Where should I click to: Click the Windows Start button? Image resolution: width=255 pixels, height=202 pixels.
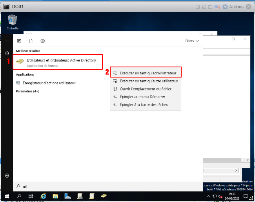point(7,196)
